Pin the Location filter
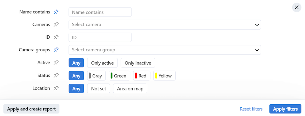 (56, 88)
